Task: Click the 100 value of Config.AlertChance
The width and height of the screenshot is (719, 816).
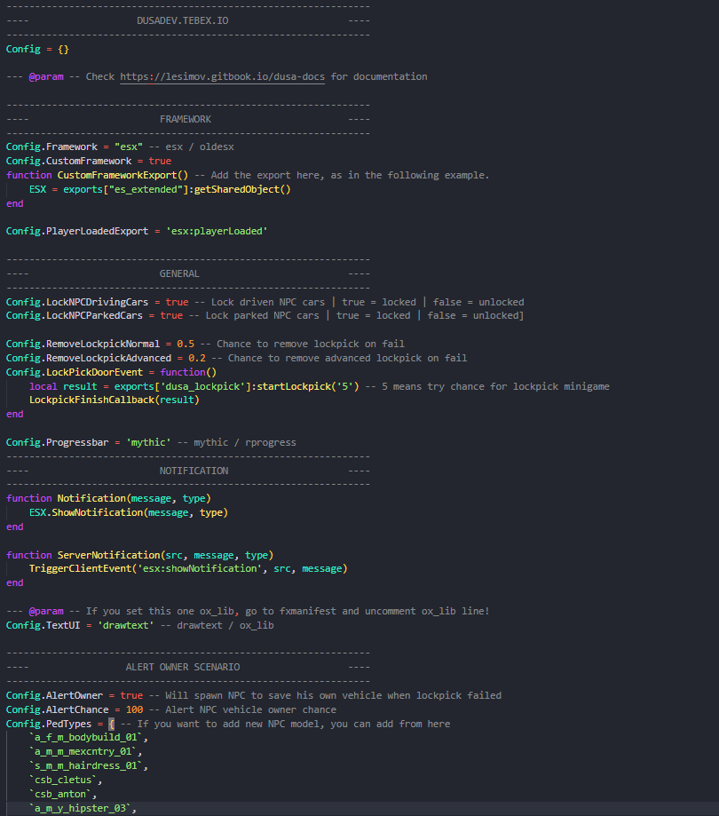Action: [x=134, y=709]
